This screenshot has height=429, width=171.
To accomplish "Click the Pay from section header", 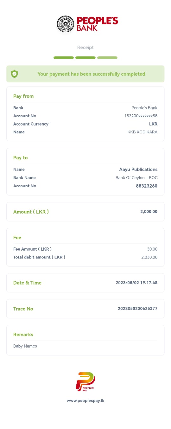I will pos(23,96).
